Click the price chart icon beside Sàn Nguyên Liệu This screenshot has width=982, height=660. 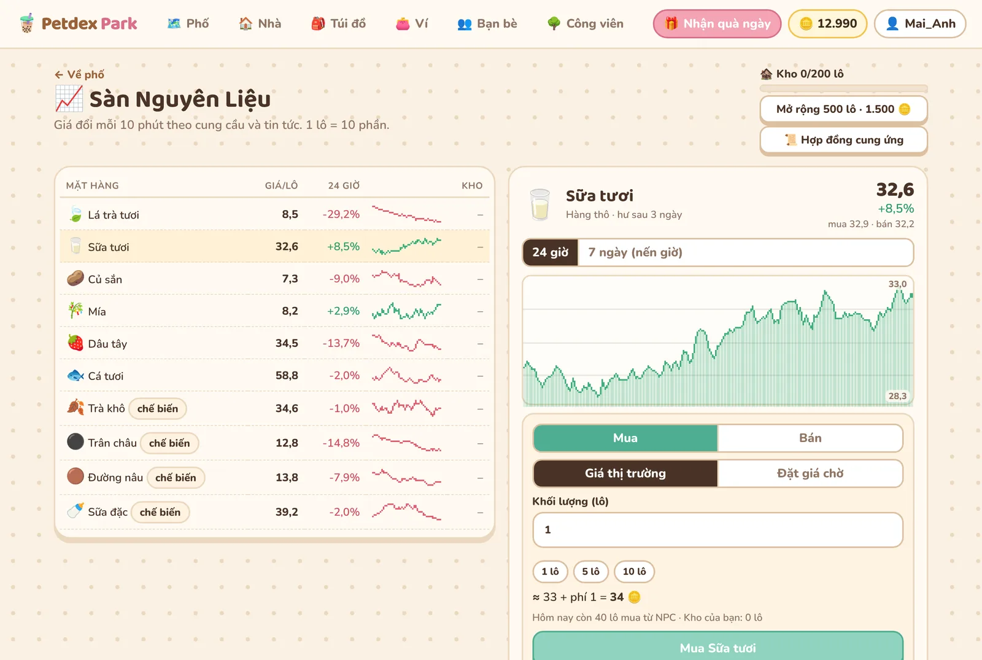tap(69, 98)
